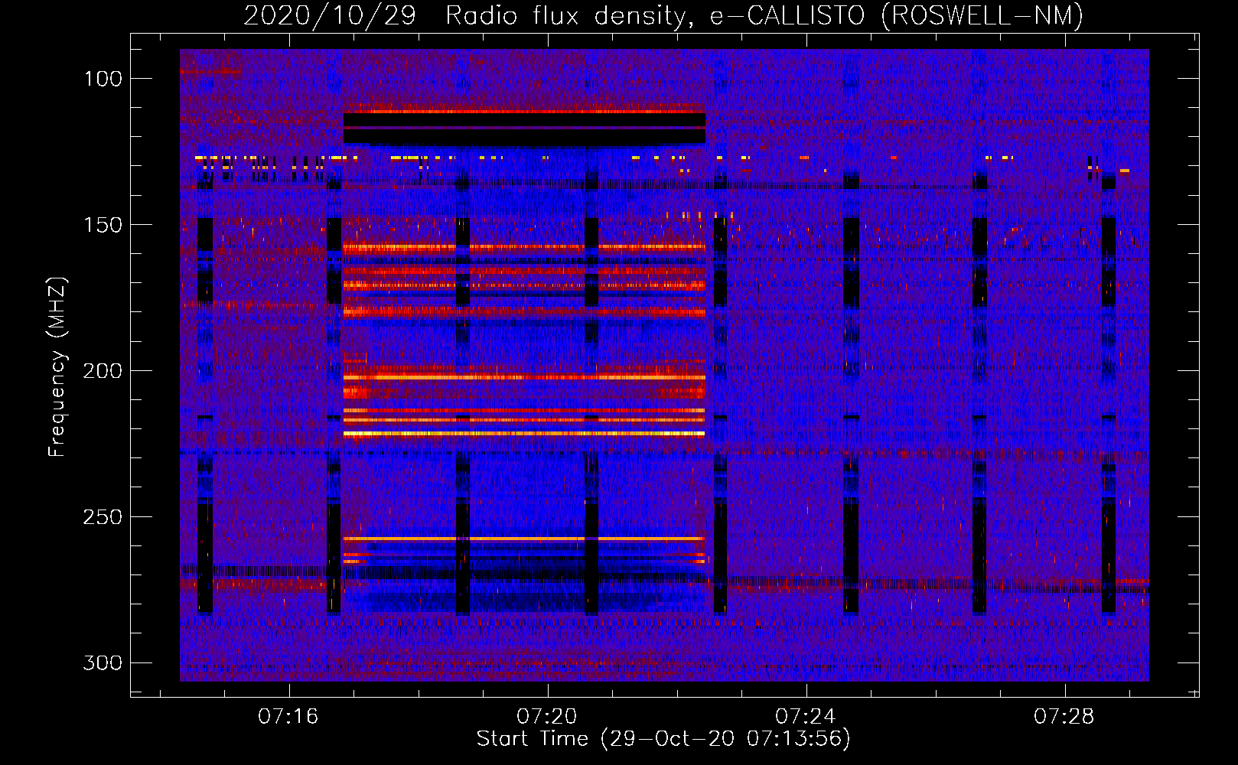Click the 07:16 time tick label
The width and height of the screenshot is (1238, 765).
(x=288, y=716)
